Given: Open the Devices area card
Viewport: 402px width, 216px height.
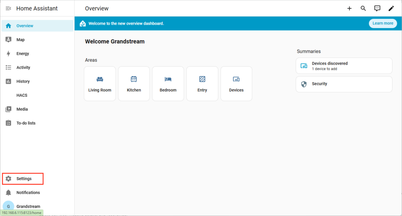Looking at the screenshot, I should (236, 84).
